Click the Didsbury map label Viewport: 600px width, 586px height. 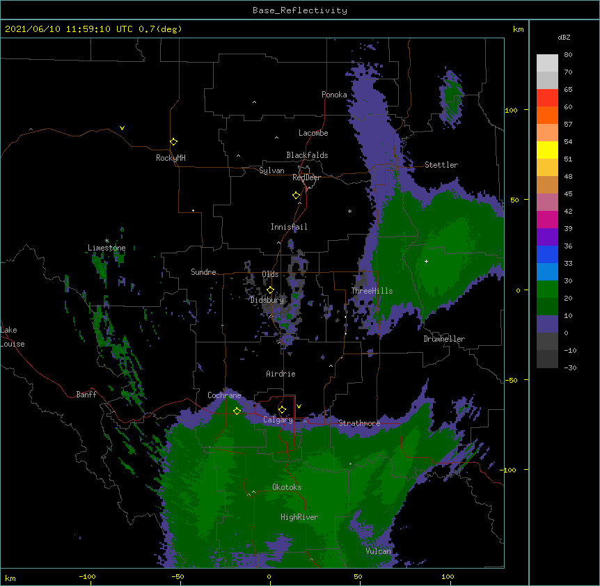click(267, 300)
